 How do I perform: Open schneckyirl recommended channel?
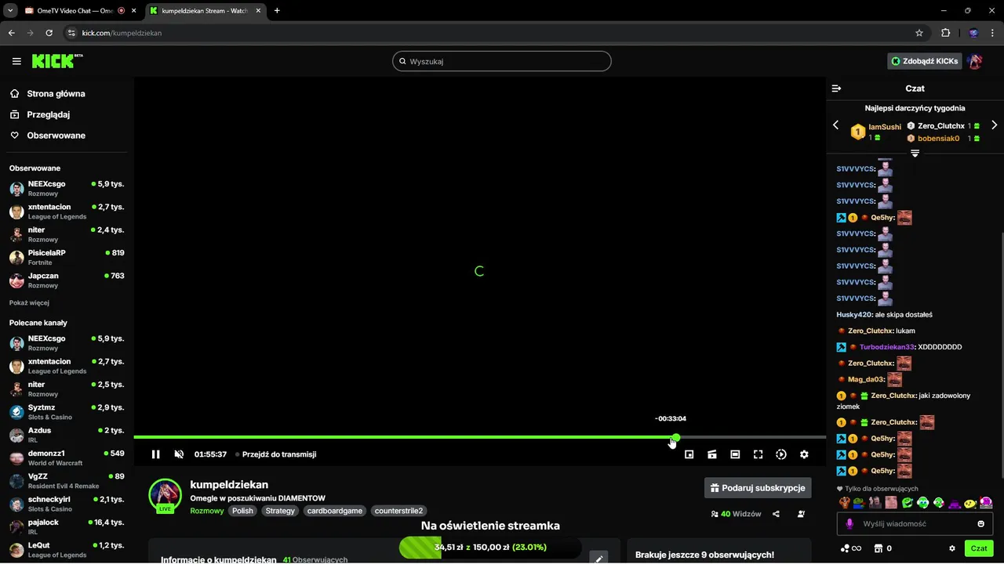pyautogui.click(x=67, y=504)
